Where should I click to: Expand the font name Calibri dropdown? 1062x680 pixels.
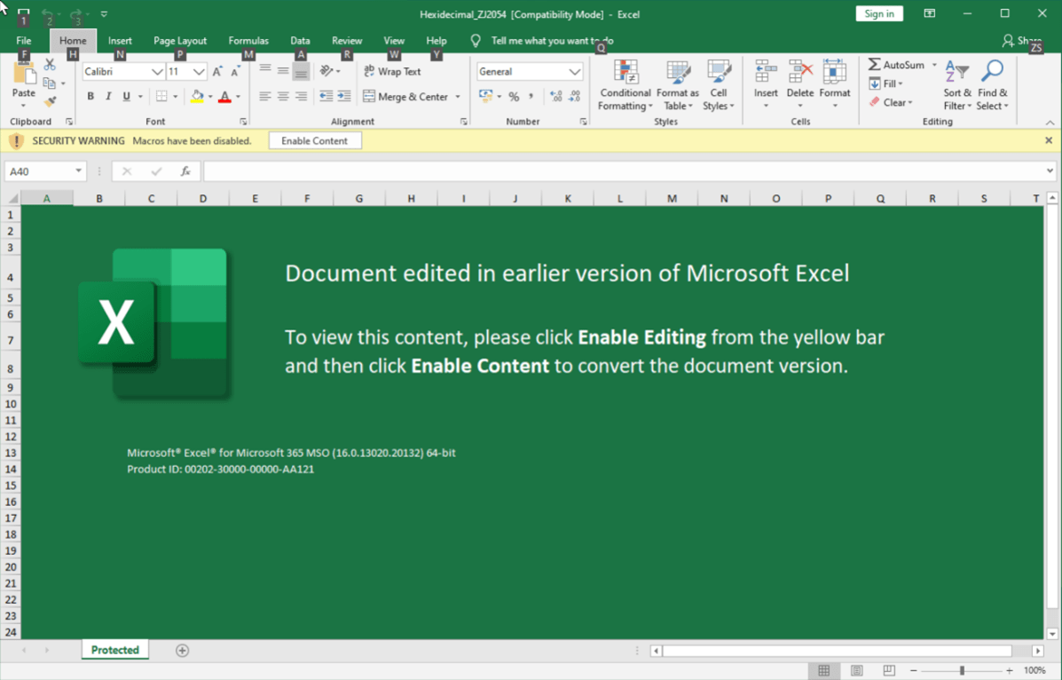156,71
